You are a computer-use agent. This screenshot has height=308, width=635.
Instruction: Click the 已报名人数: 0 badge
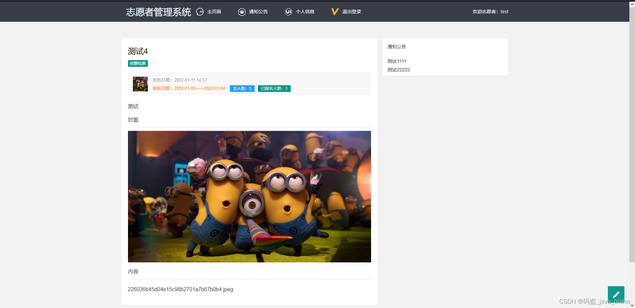coord(274,89)
